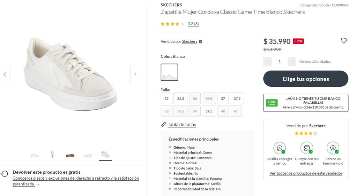Open Ver todos los productos de este vendedor
Screen dimensions: 349x196
coord(306,173)
